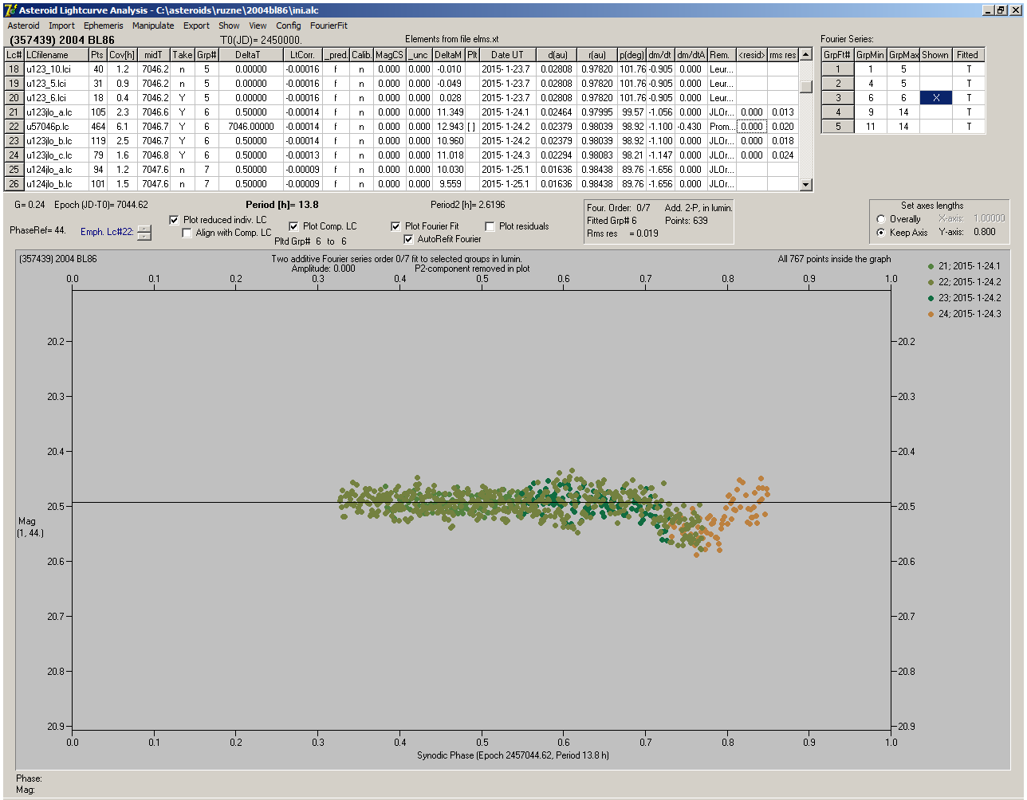Click the resid cell of row 22

pos(752,127)
